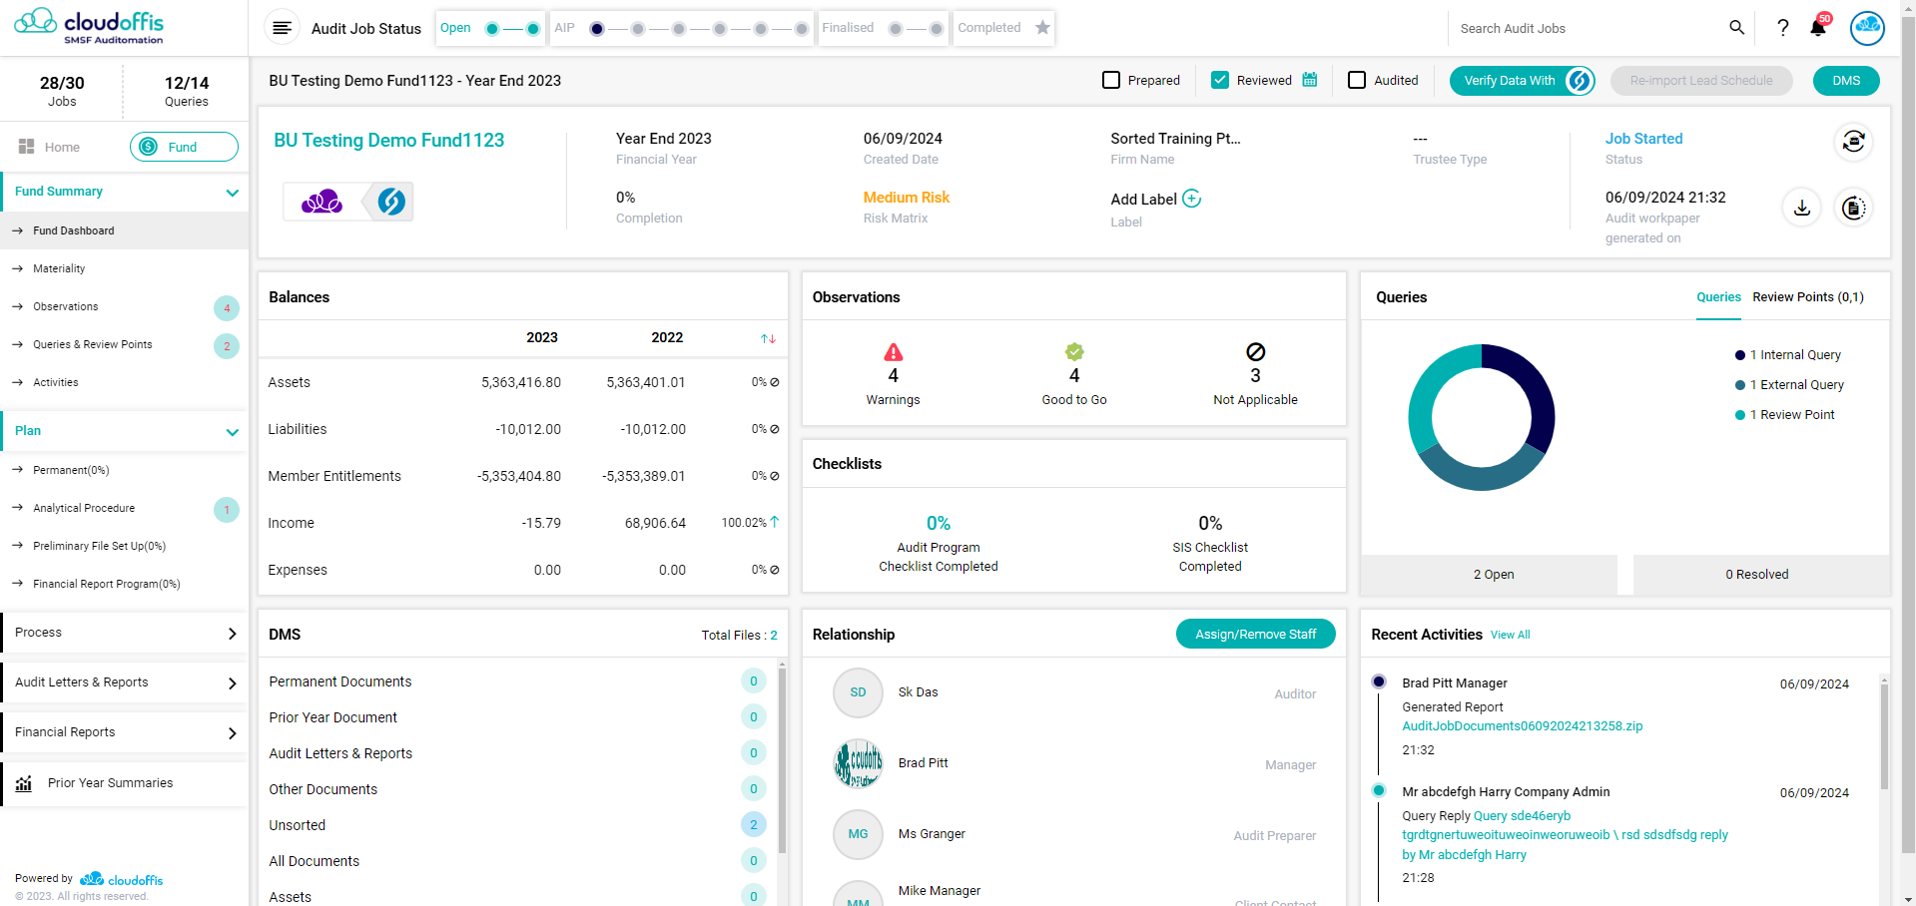Click the DMS list scrollbar
1916x906 pixels.
(782, 760)
